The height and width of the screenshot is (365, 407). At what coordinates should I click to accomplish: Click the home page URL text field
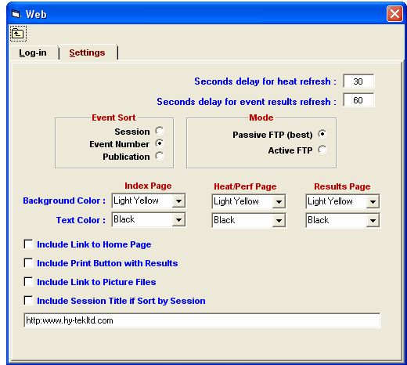(x=202, y=320)
